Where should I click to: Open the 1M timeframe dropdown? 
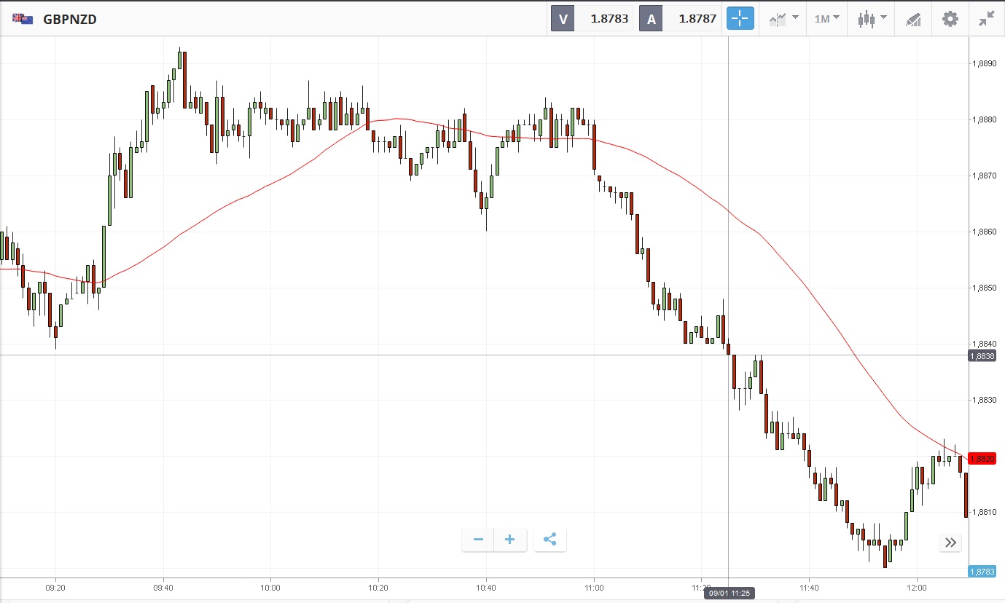826,19
